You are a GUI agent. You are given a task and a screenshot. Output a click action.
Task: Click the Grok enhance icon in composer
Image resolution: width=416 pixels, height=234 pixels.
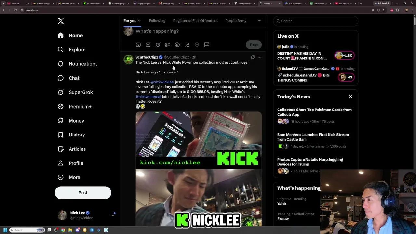(x=158, y=45)
